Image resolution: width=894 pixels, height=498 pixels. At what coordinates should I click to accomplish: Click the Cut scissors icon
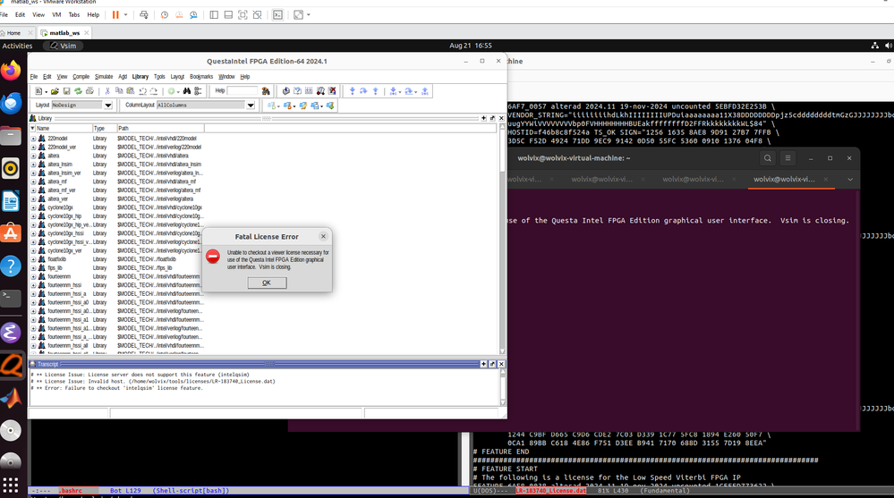point(107,91)
